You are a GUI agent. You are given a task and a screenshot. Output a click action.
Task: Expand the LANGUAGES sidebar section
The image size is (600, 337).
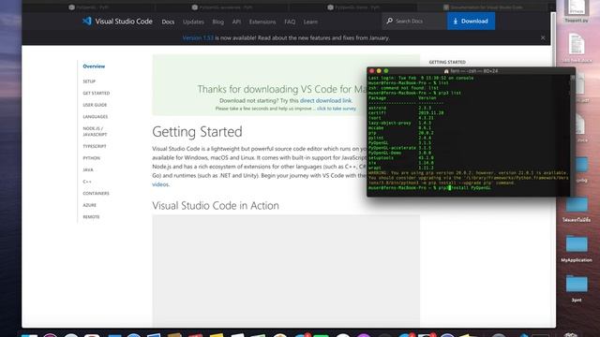(x=96, y=116)
